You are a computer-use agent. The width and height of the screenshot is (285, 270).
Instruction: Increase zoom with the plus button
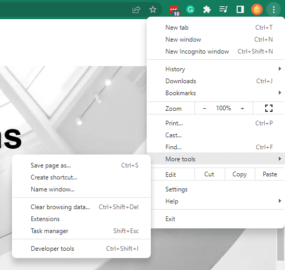(242, 108)
